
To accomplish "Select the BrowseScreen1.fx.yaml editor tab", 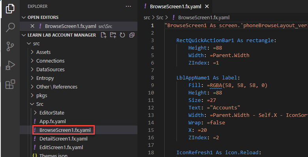I will point(176,6).
